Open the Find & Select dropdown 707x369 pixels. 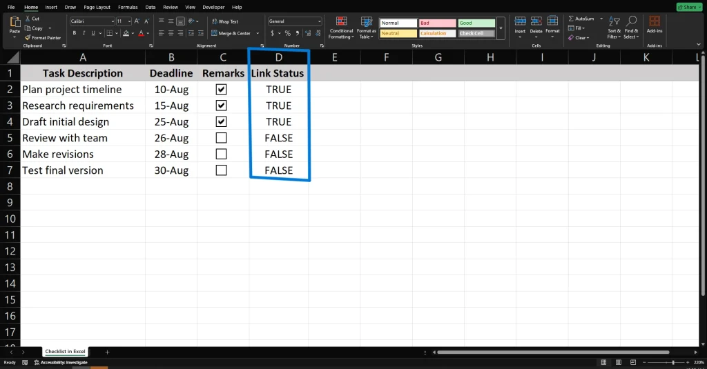[631, 28]
